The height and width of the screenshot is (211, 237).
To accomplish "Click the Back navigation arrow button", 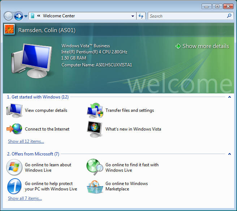I will pos(8,16).
